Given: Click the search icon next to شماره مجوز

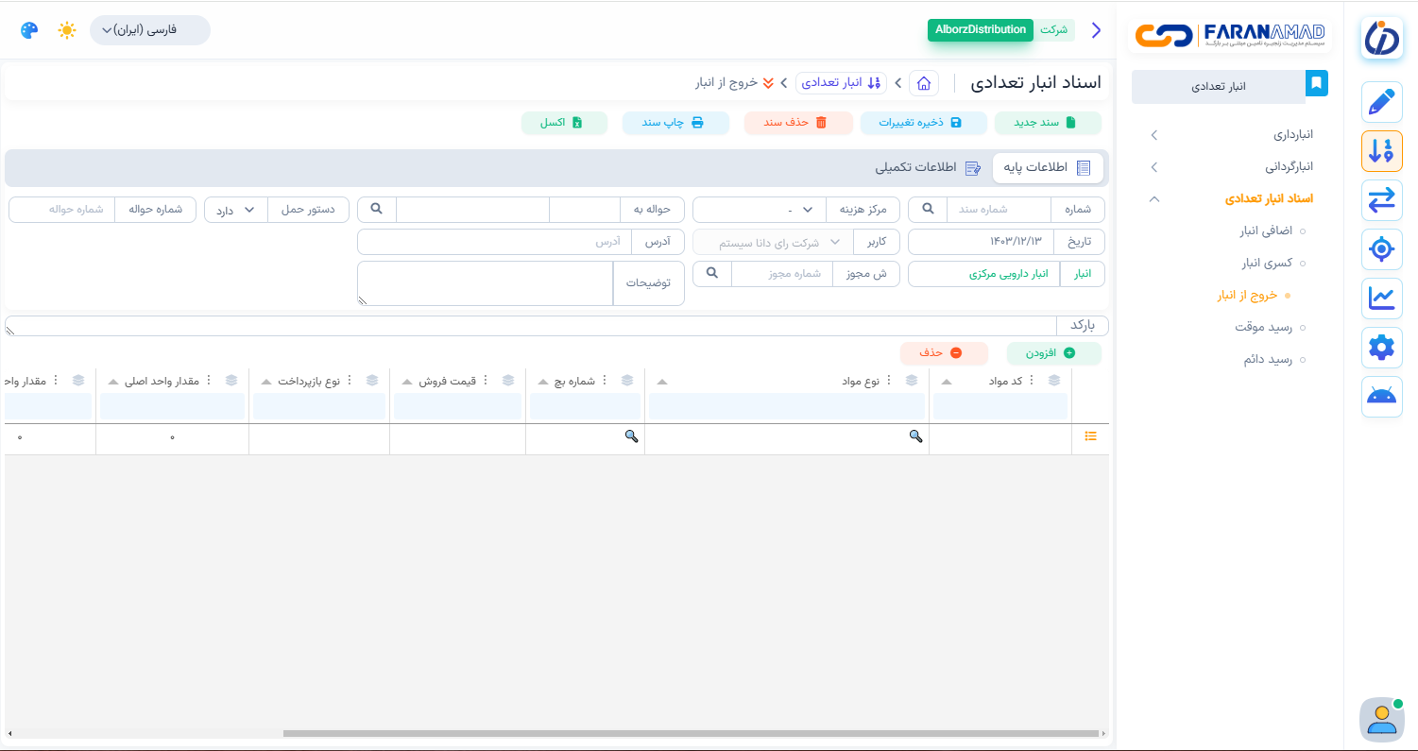Looking at the screenshot, I should point(713,274).
